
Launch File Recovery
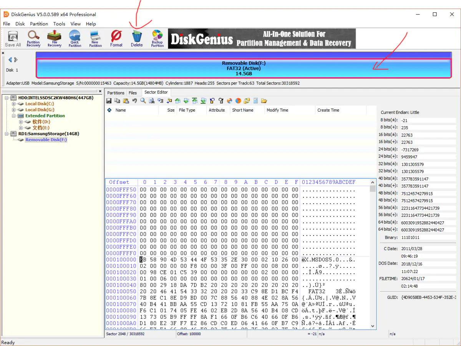pyautogui.click(x=54, y=38)
